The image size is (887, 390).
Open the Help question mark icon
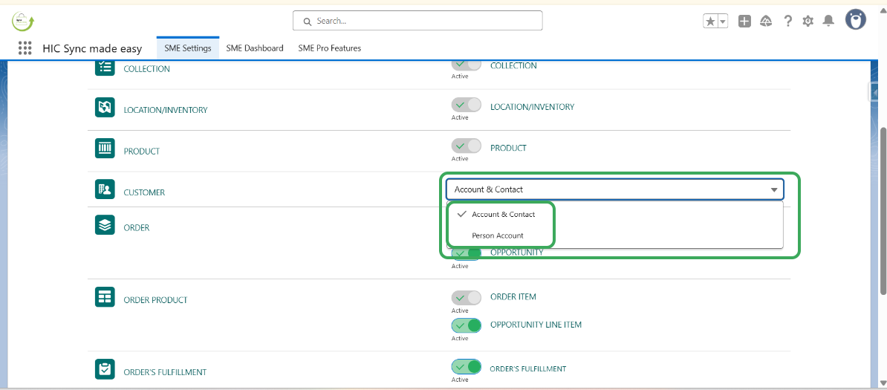coord(787,22)
